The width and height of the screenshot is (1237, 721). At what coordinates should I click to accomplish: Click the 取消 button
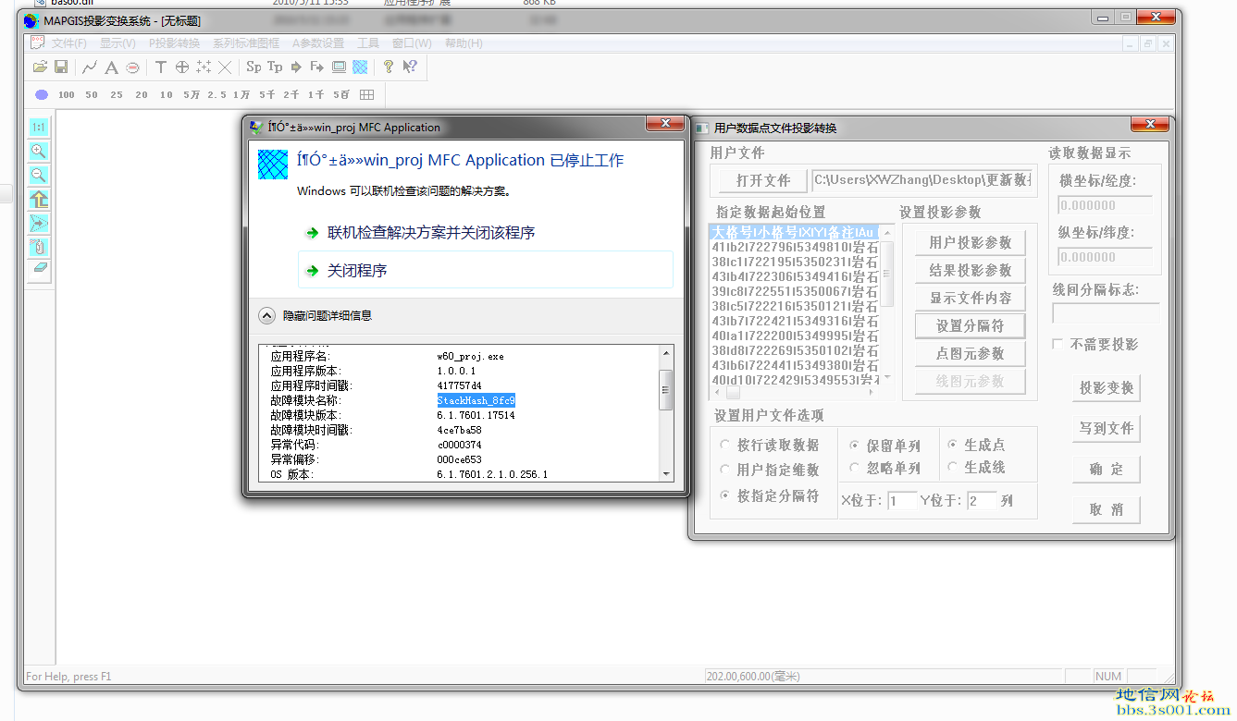[x=1107, y=509]
